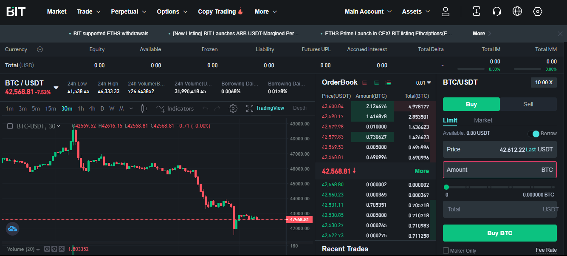Viewport: 567px width, 256px height.
Task: Click the TradingView logo on chart
Action: pyautogui.click(x=13, y=229)
